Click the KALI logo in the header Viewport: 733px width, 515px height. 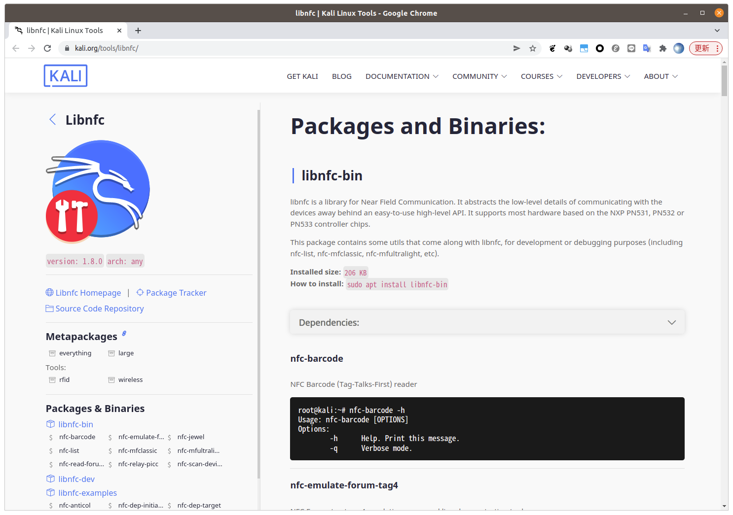[x=66, y=76]
